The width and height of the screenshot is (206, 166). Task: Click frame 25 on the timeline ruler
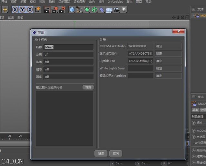[21, 136]
